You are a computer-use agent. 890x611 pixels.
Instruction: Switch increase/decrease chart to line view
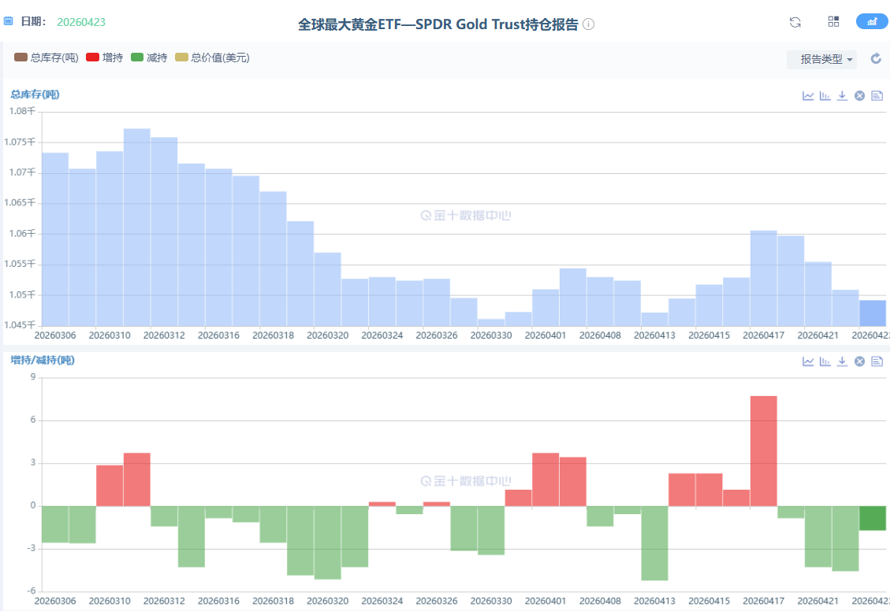[x=808, y=361]
